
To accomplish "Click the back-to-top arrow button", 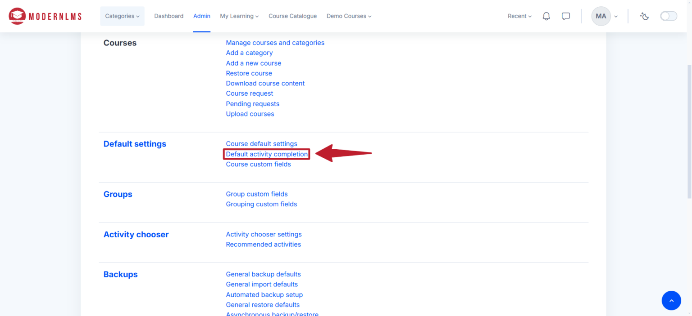I will 671,300.
